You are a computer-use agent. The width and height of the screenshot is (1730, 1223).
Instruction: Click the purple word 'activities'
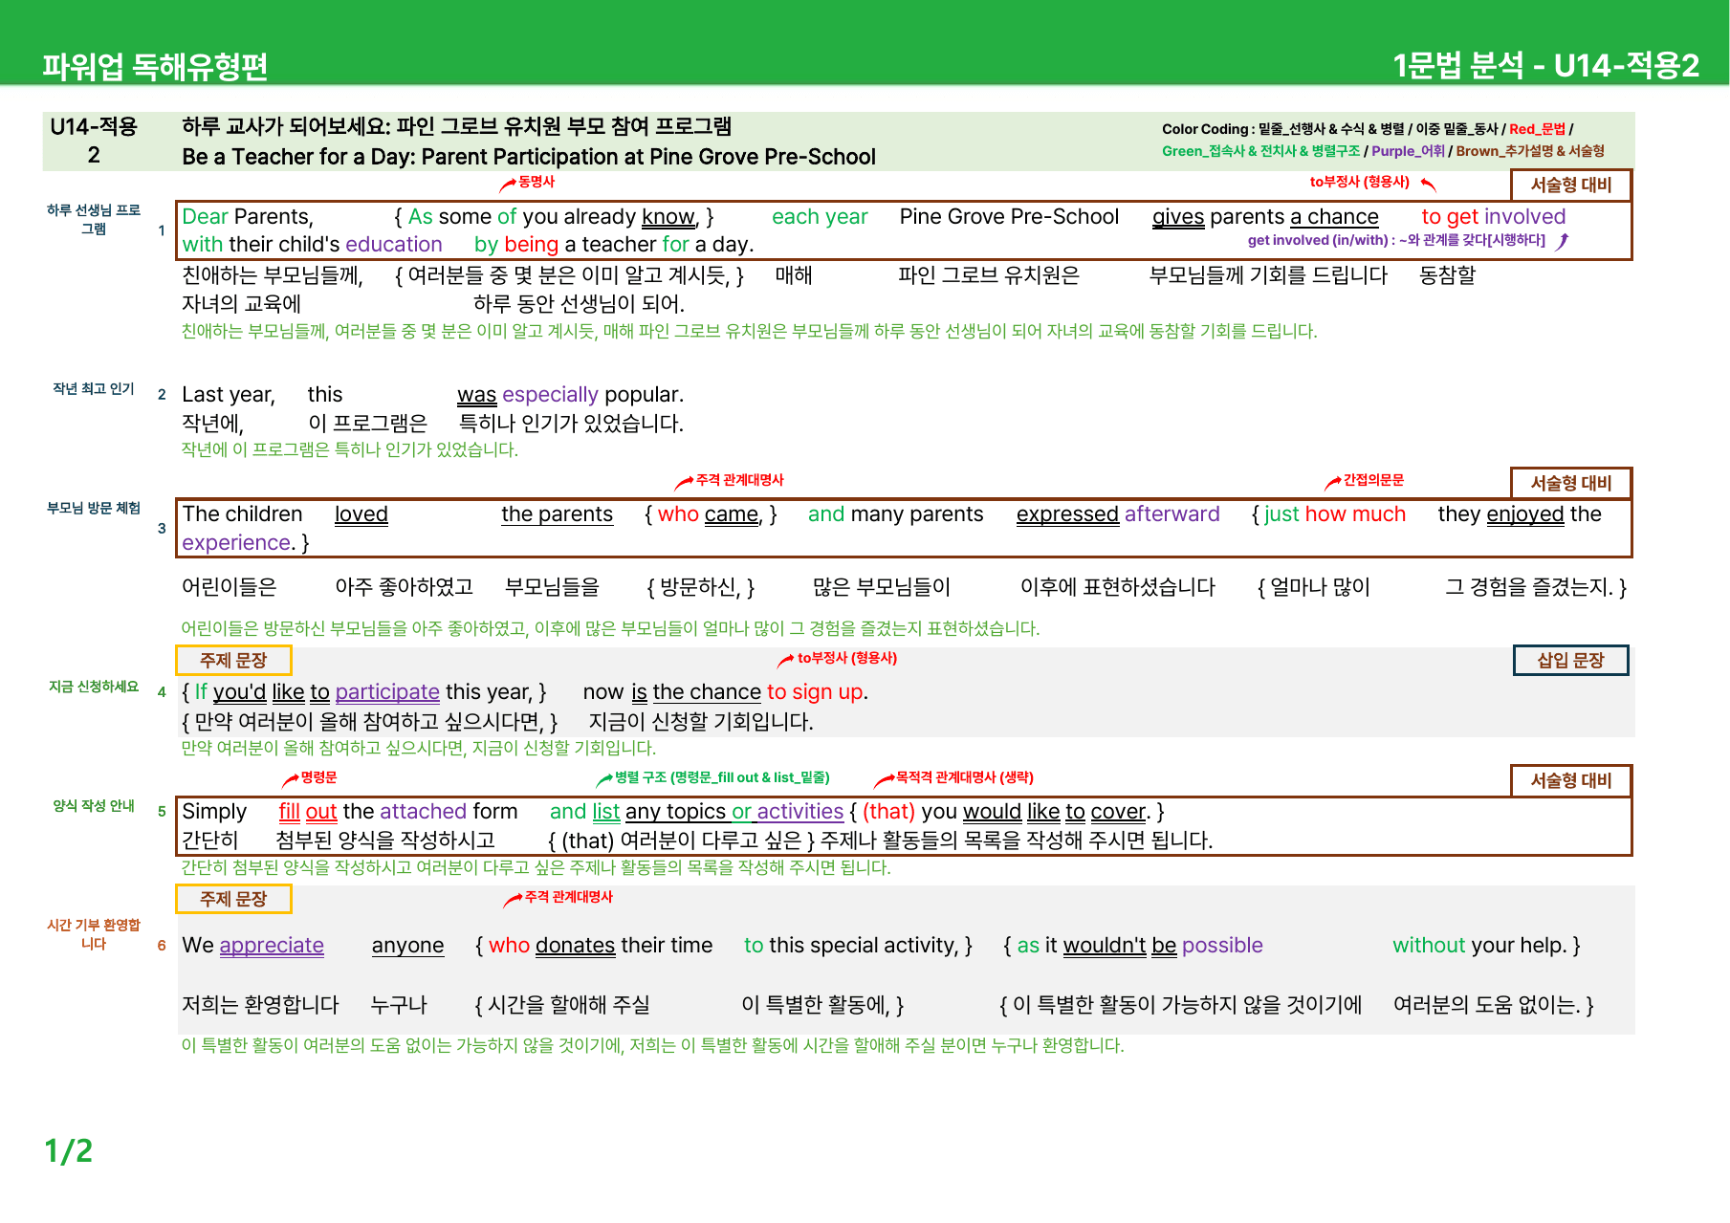point(800,812)
